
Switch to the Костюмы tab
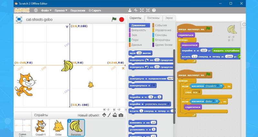pos(153,18)
